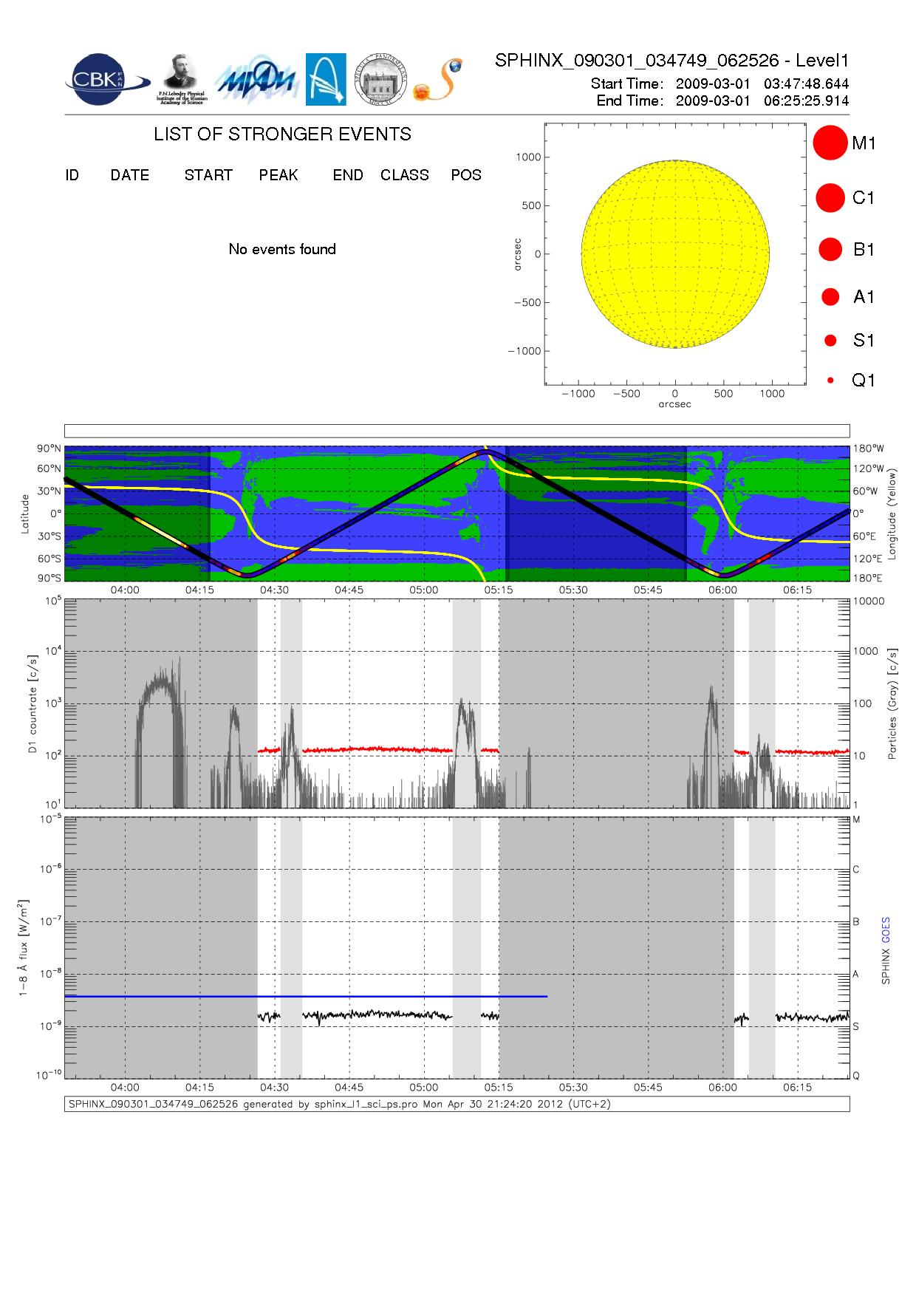
Task: Click the Q1 smallest red legend dot
Action: click(x=830, y=381)
